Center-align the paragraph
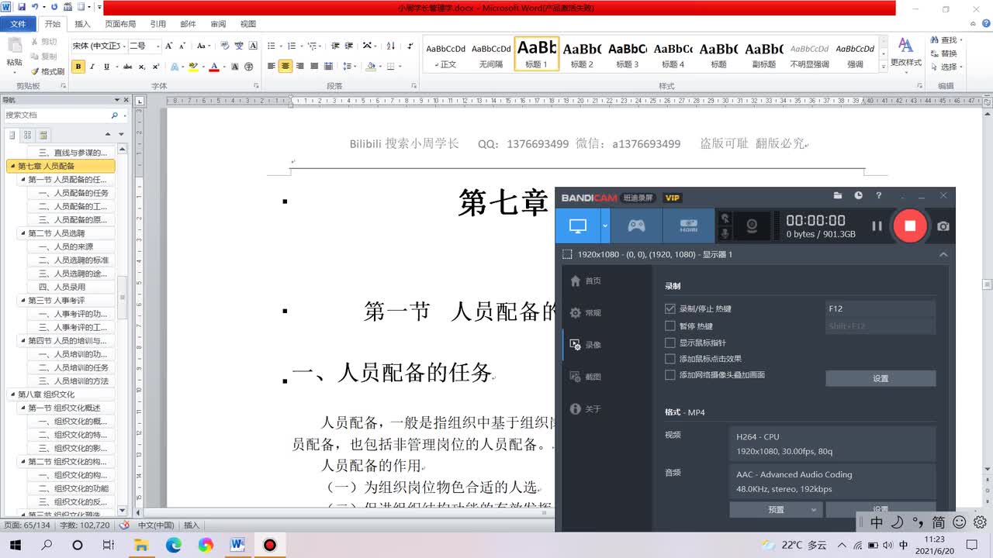Image resolution: width=993 pixels, height=558 pixels. pyautogui.click(x=285, y=67)
